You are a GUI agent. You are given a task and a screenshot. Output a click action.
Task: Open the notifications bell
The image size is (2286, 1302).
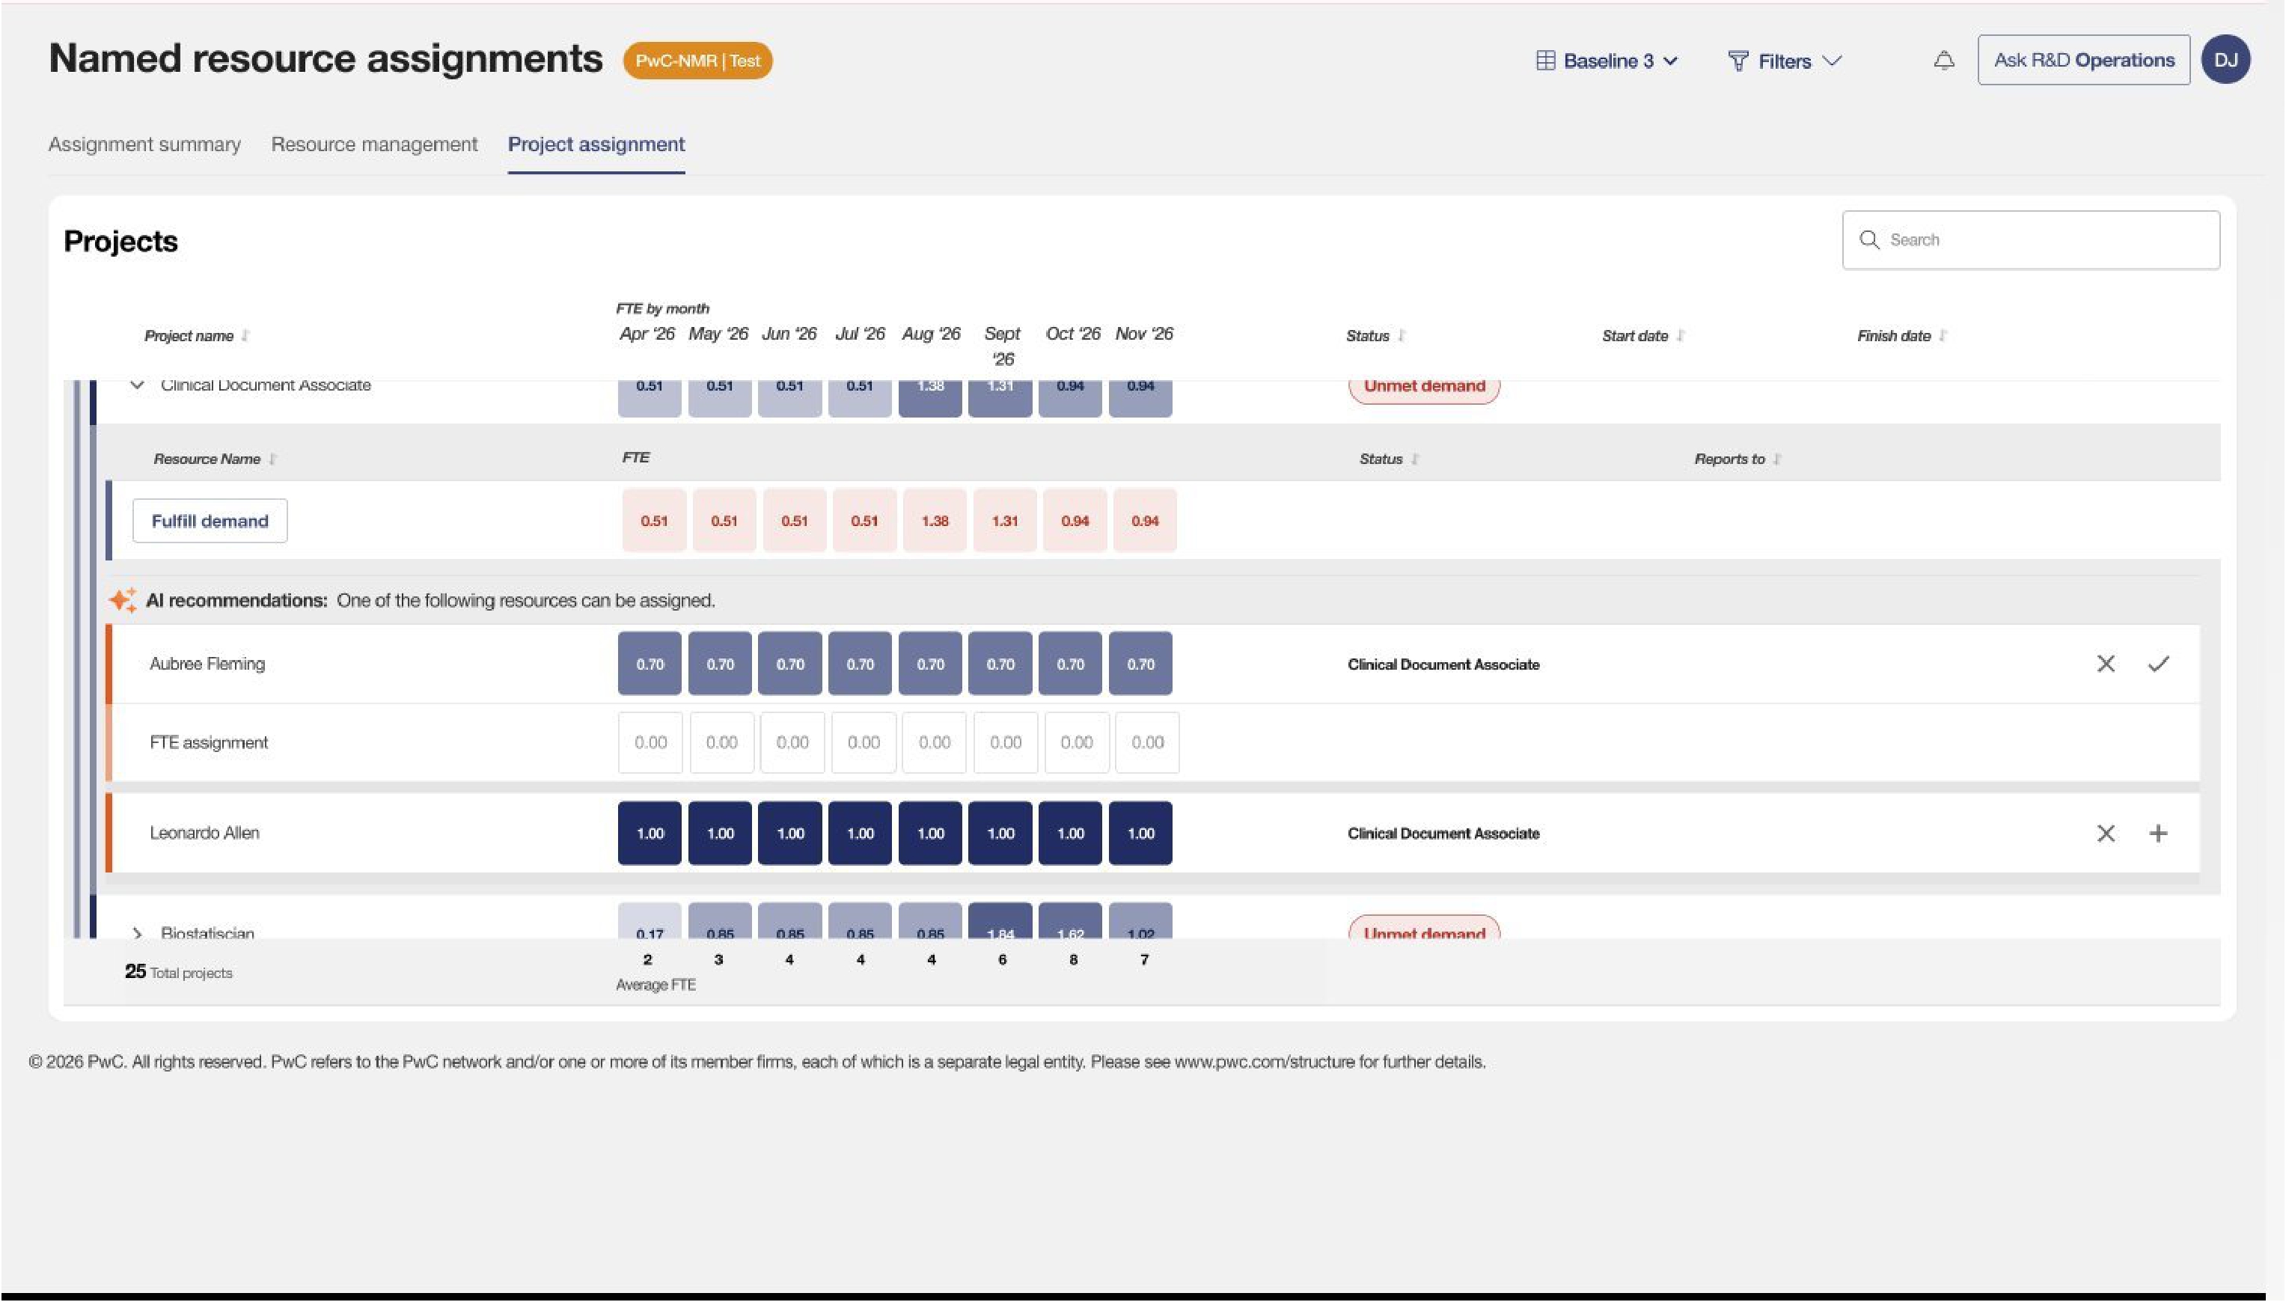tap(1943, 61)
